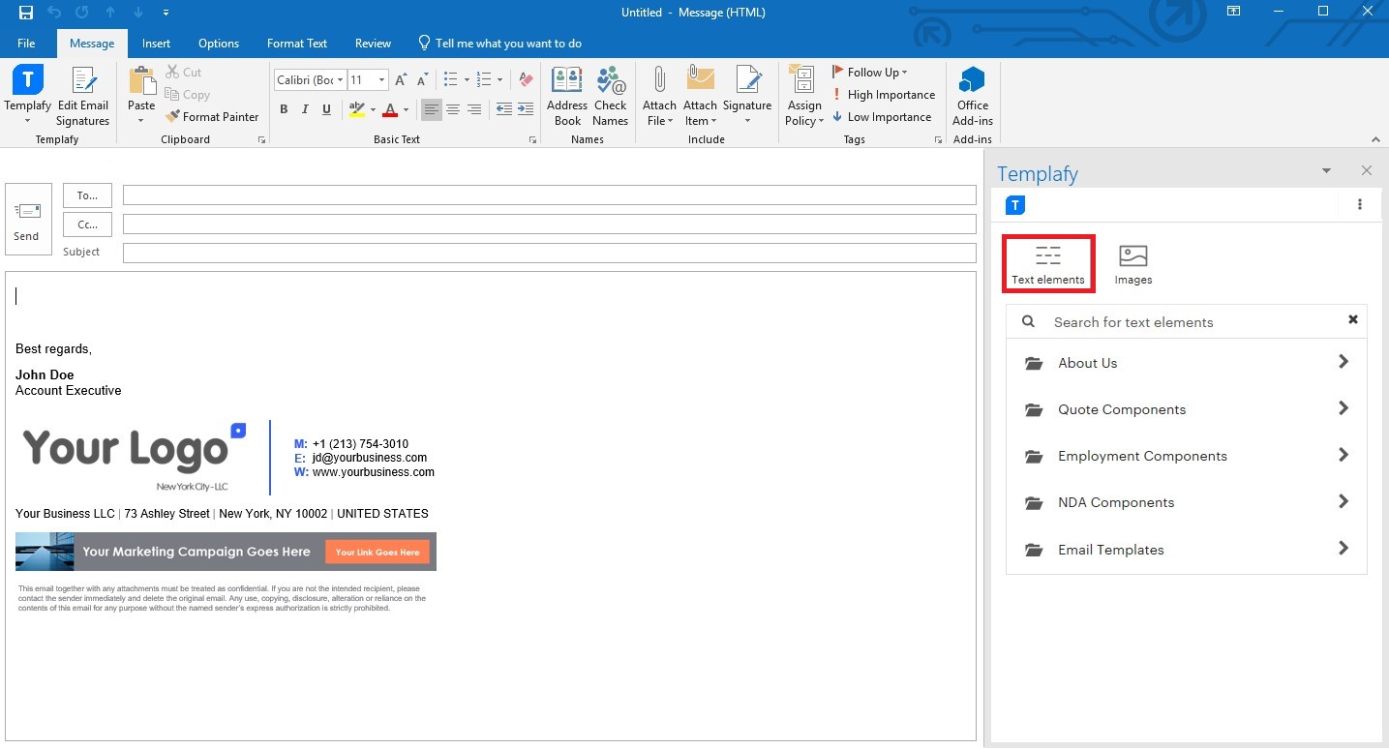Toggle underline formatting
This screenshot has width=1389, height=749.
click(x=326, y=109)
